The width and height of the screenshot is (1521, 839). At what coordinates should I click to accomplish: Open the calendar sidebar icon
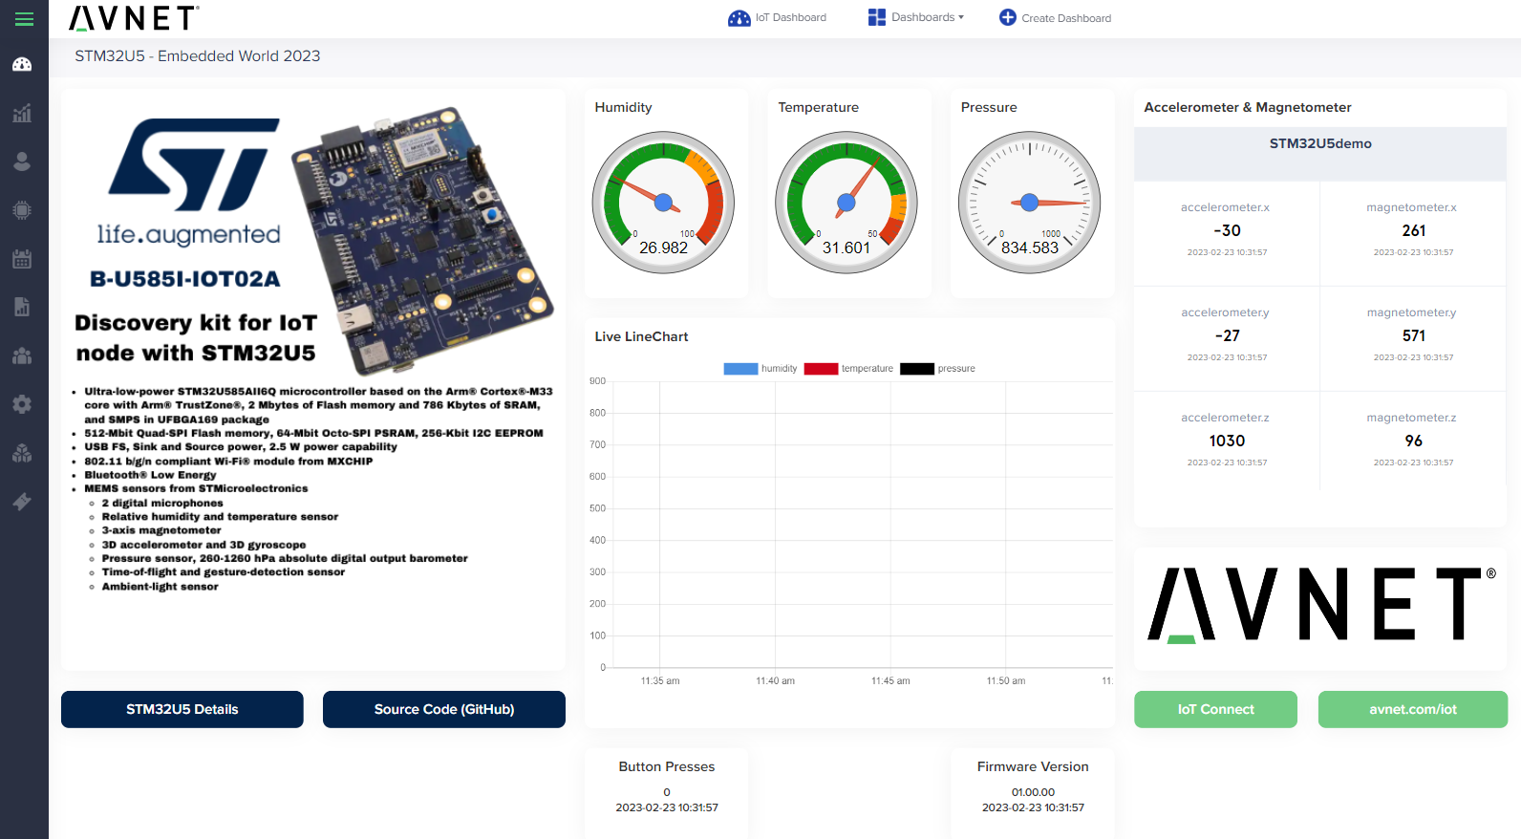pyautogui.click(x=22, y=259)
